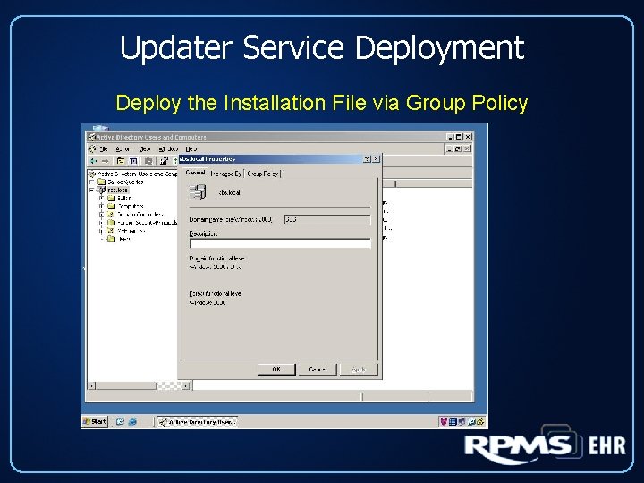Click the Description input field

(x=280, y=243)
